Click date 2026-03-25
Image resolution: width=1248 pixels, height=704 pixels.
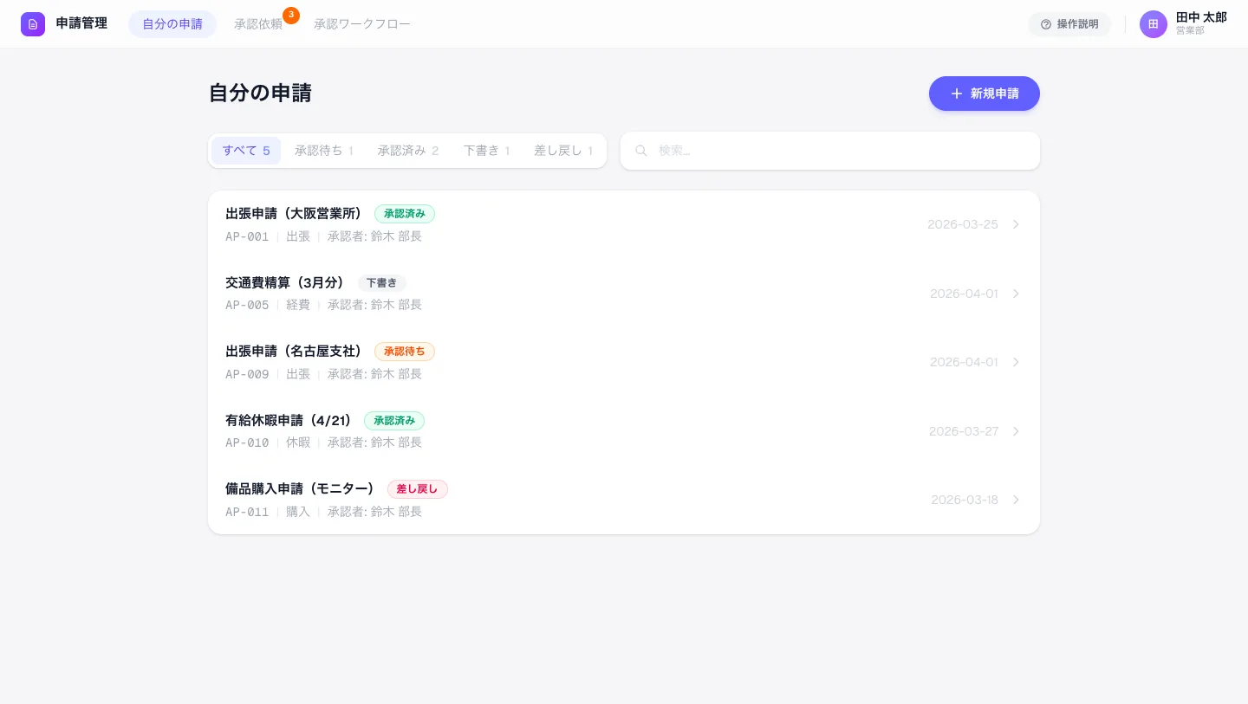(963, 224)
